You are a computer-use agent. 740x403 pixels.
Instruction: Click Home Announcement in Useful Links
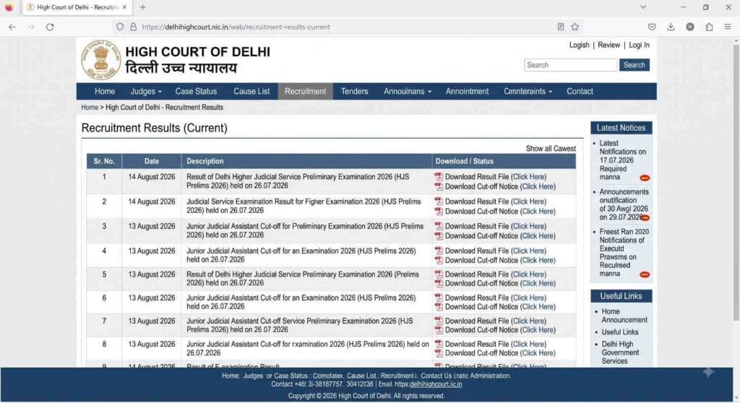[x=624, y=316]
